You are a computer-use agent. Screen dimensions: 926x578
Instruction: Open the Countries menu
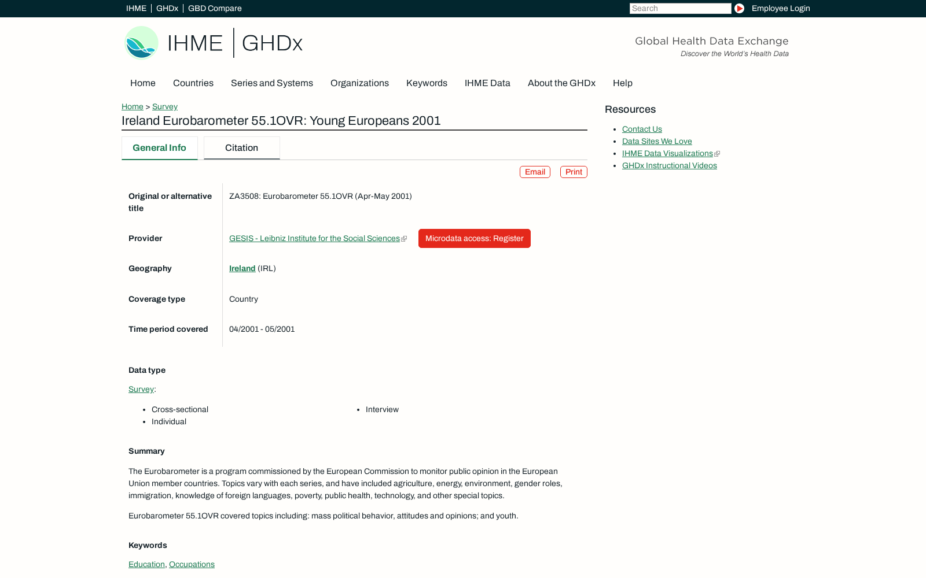pos(193,83)
